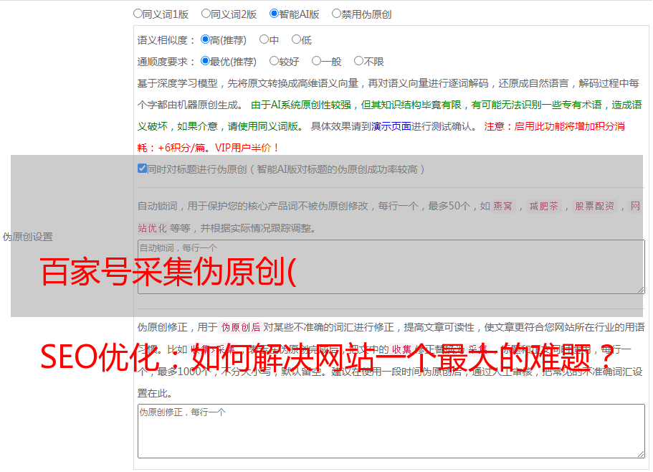Choose the 智能AI版 radio option

(x=274, y=14)
